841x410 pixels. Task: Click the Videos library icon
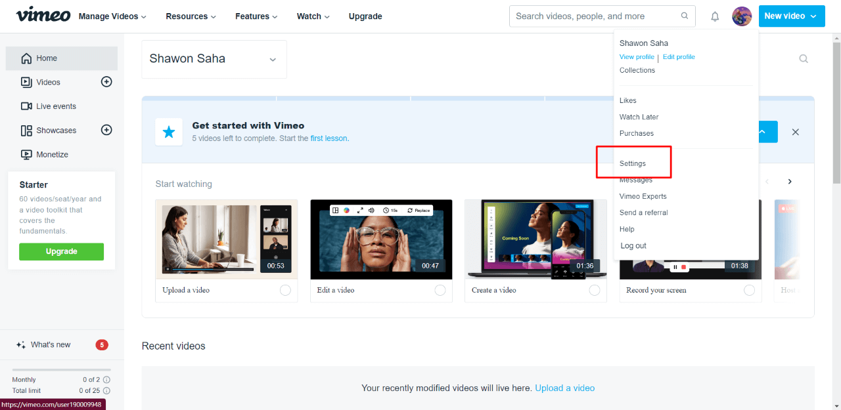pos(26,83)
